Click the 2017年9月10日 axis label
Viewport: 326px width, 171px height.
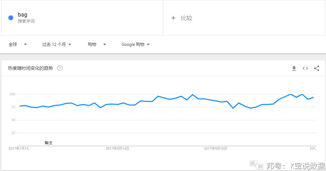coord(216,149)
